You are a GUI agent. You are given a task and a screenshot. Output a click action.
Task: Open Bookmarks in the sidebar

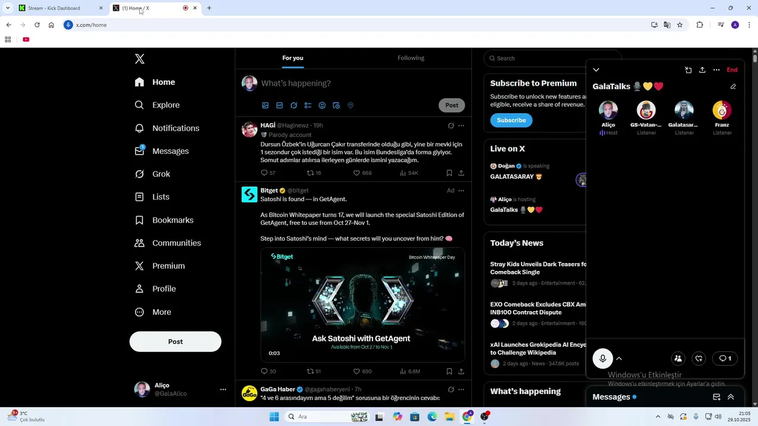[x=164, y=220]
